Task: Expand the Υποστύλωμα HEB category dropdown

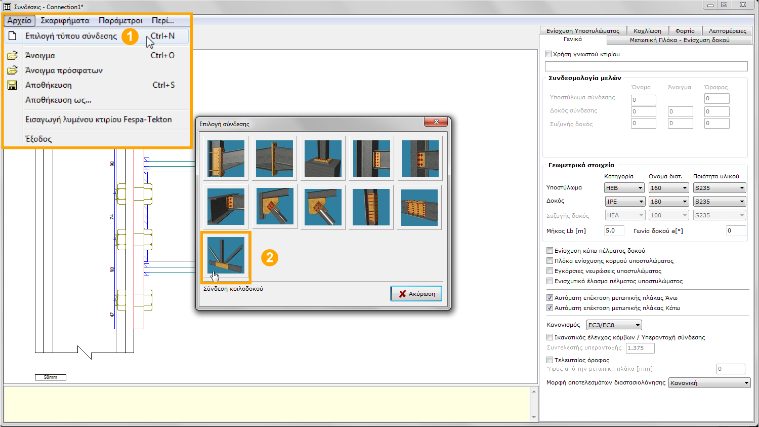Action: pos(624,188)
